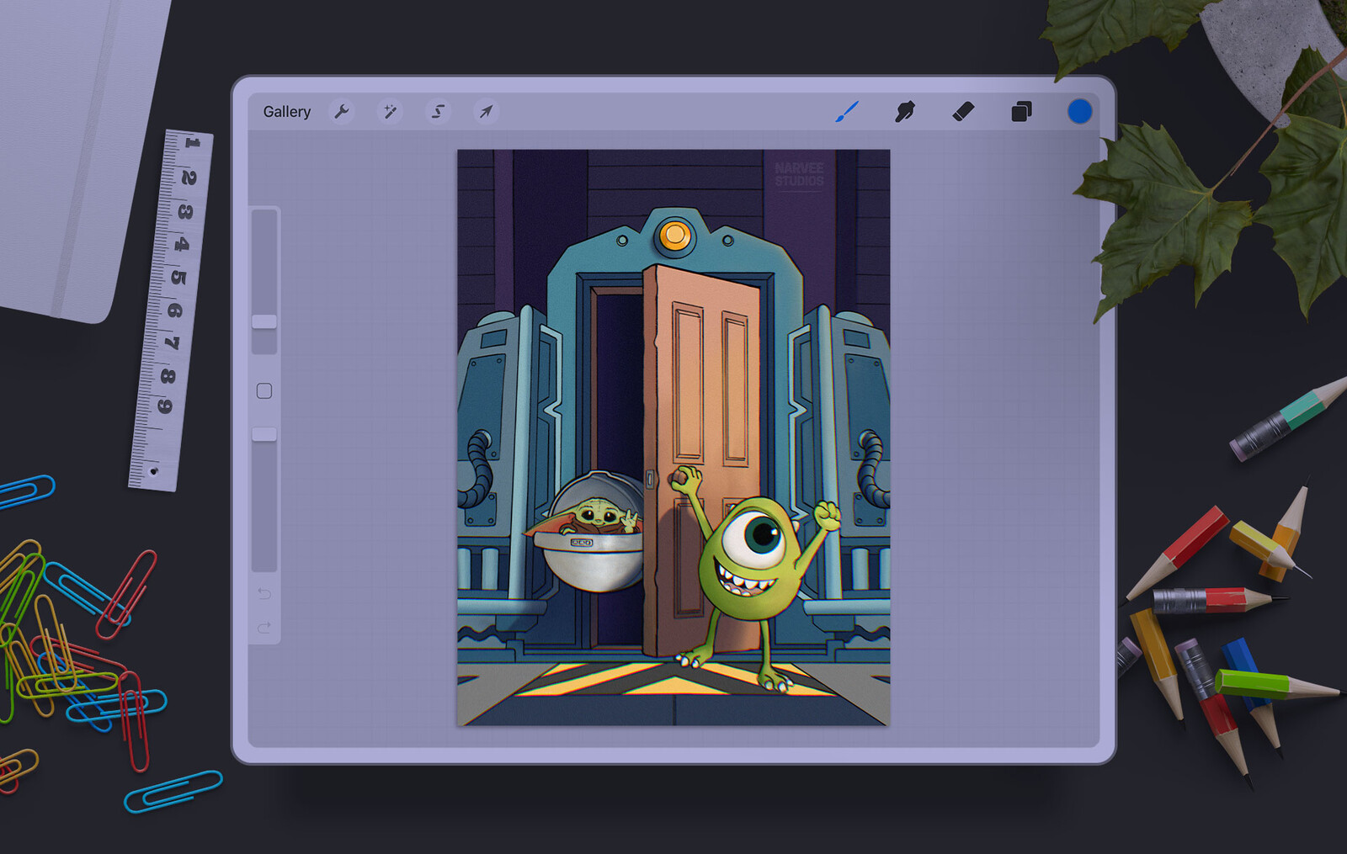Image resolution: width=1347 pixels, height=854 pixels.
Task: Activate the Transform arrow tool
Action: 486,112
